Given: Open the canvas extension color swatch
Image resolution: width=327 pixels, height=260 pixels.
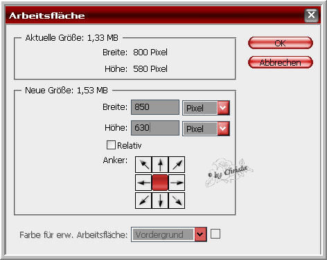Looking at the screenshot, I should [x=215, y=234].
